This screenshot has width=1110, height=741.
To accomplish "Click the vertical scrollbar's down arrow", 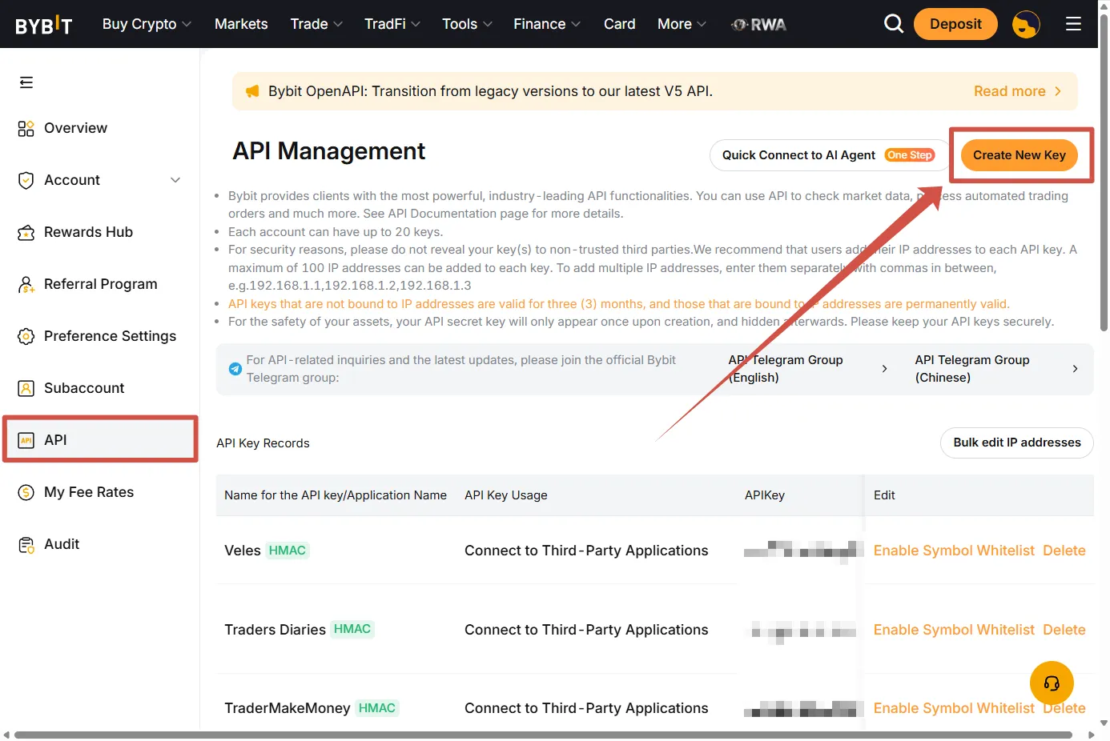I will tap(1104, 723).
